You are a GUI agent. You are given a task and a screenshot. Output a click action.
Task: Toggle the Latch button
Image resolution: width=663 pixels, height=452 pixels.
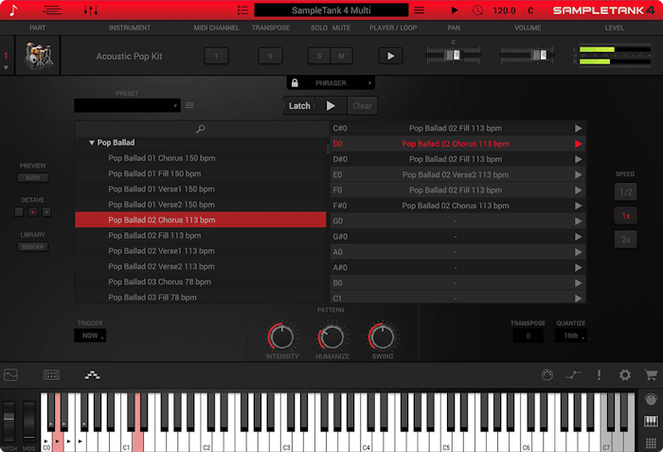299,106
